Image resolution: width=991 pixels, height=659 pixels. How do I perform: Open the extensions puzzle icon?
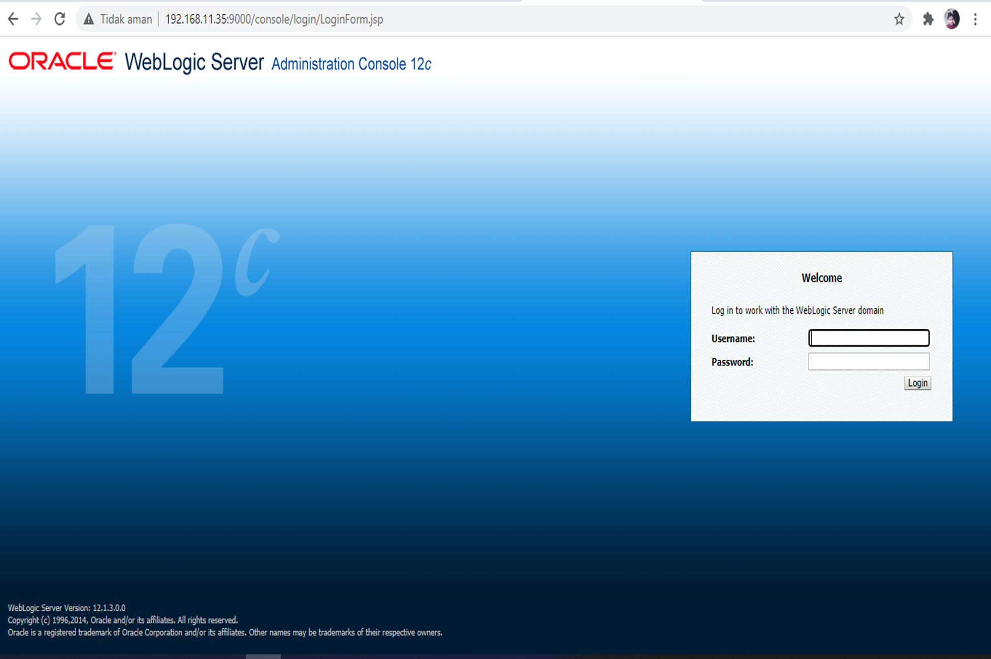(x=928, y=19)
